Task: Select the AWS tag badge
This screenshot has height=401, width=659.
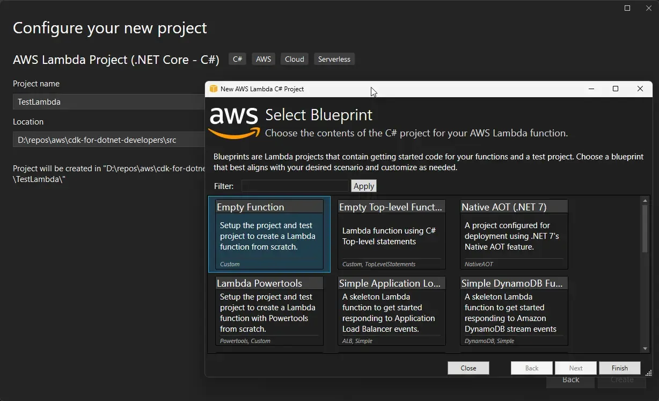Action: [x=263, y=59]
